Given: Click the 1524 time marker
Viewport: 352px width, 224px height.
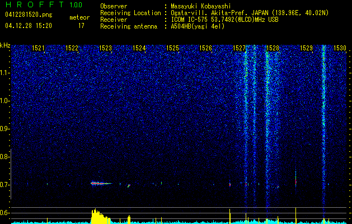Looking at the screenshot, I should [x=139, y=48].
